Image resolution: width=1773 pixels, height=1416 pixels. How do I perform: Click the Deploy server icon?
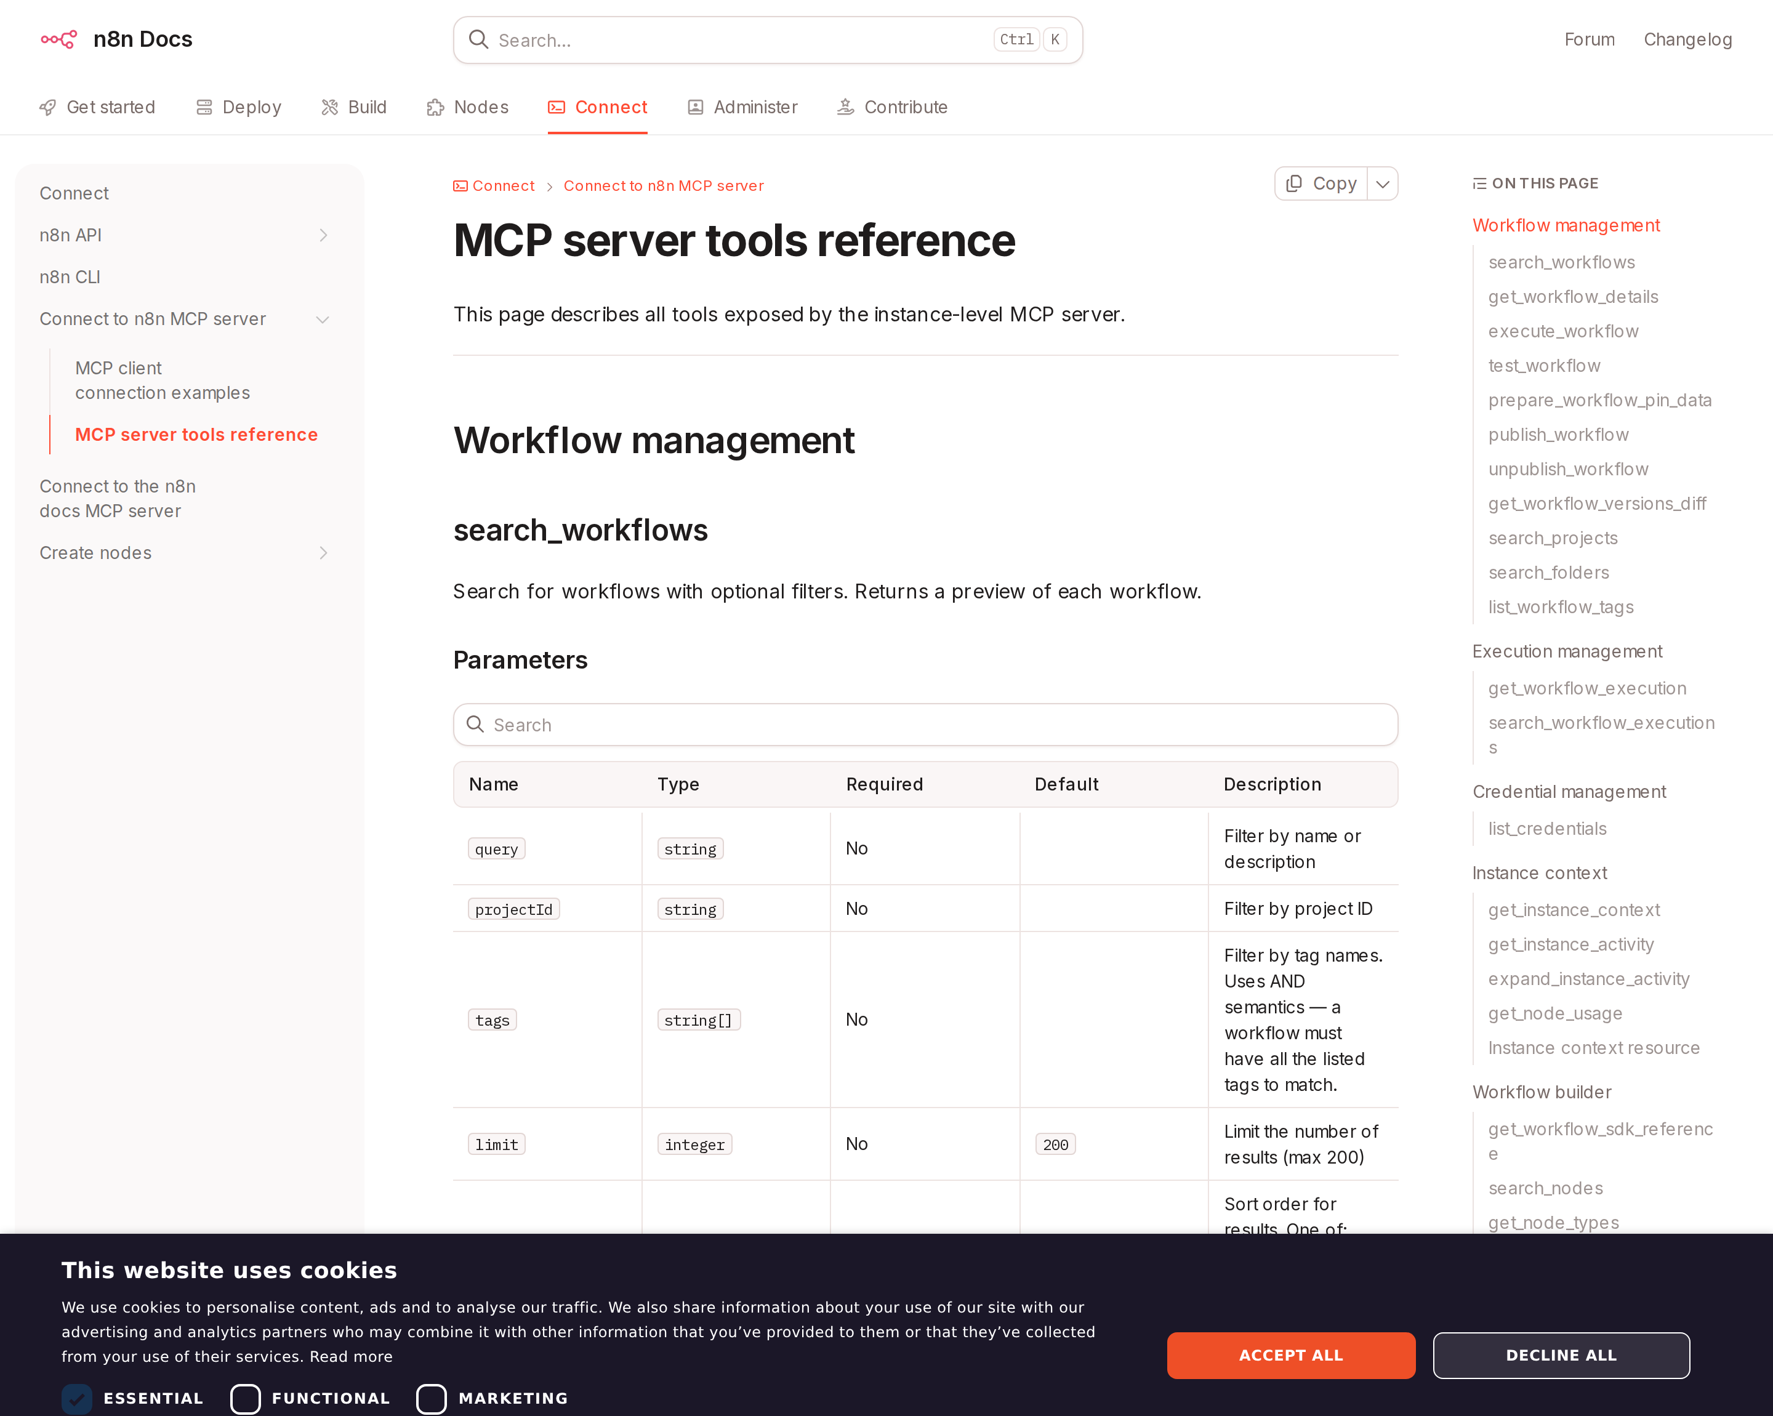click(204, 108)
